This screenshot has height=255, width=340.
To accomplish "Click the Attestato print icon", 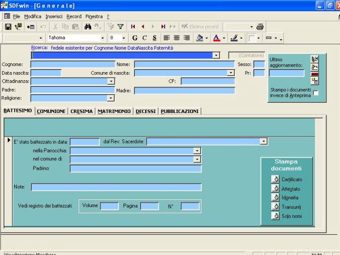I will 276,188.
